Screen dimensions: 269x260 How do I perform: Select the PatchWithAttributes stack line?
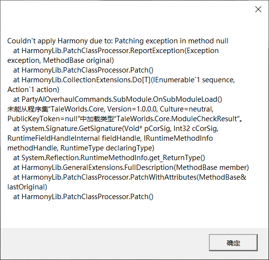click(130, 177)
